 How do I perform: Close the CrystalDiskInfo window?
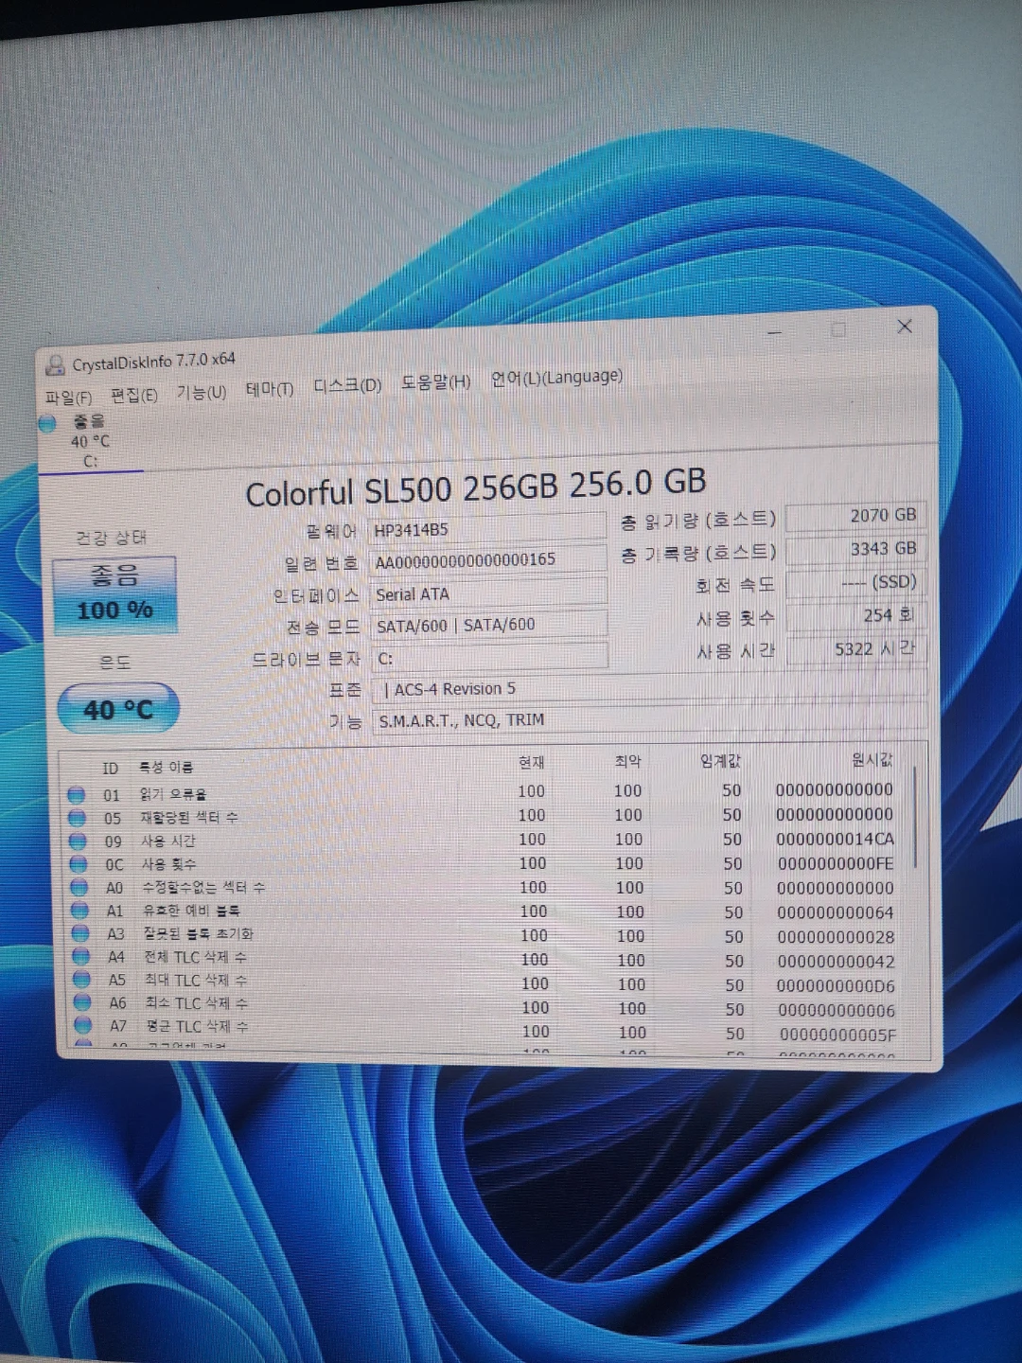(x=905, y=326)
